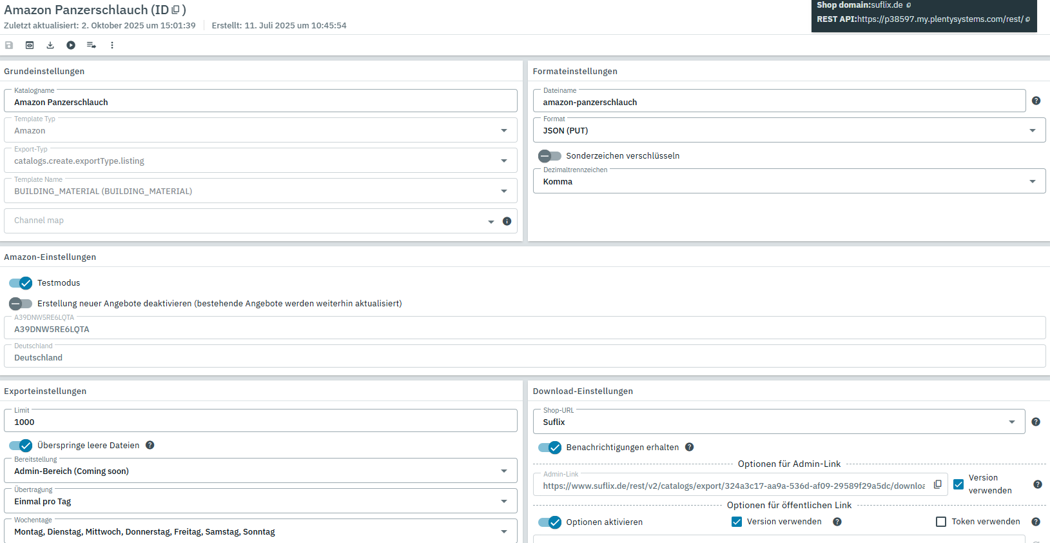Click the Limit field containing 1000
1050x543 pixels.
(x=260, y=422)
